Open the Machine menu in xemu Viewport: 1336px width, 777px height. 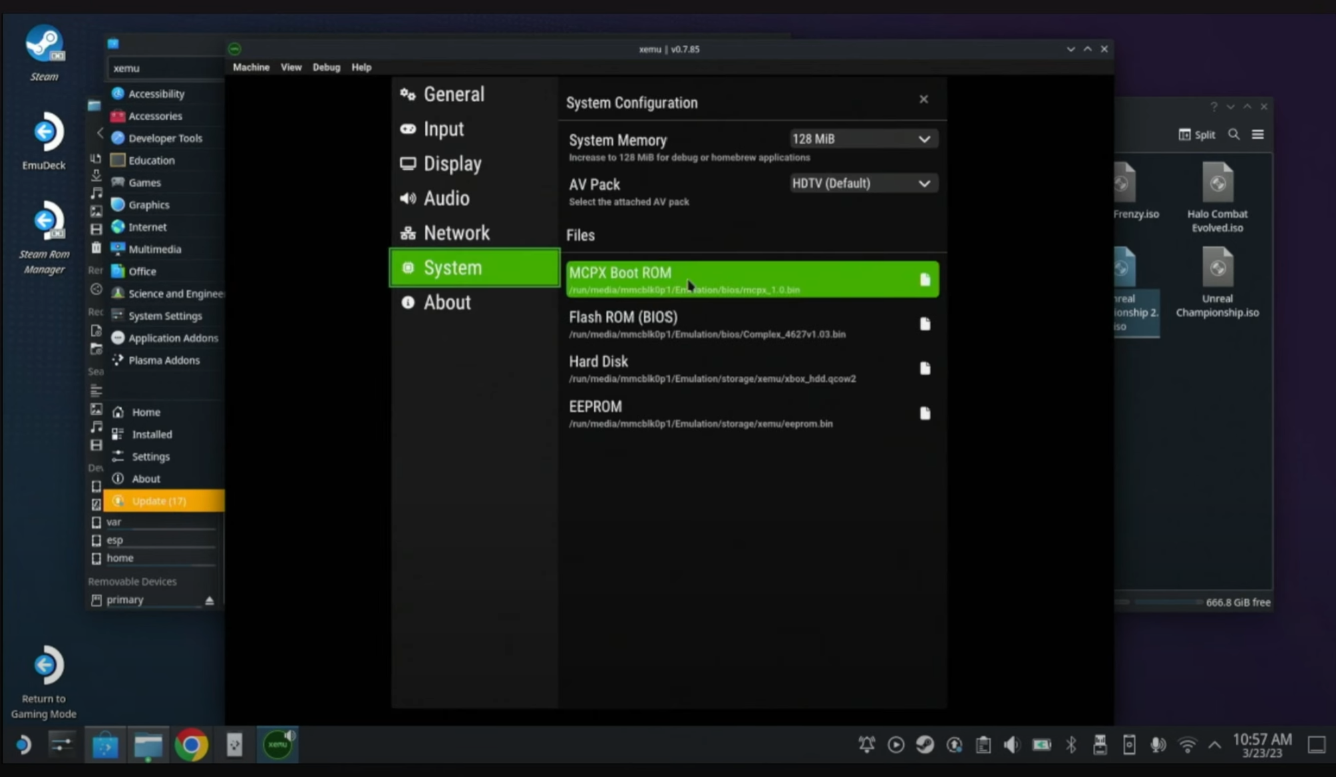[251, 67]
